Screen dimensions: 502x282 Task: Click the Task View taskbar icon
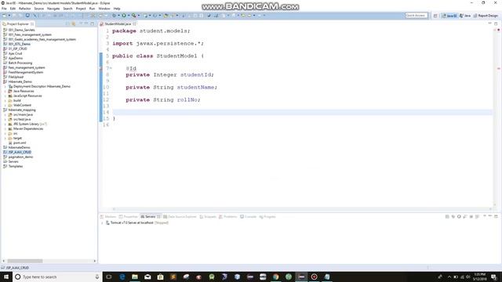click(109, 277)
